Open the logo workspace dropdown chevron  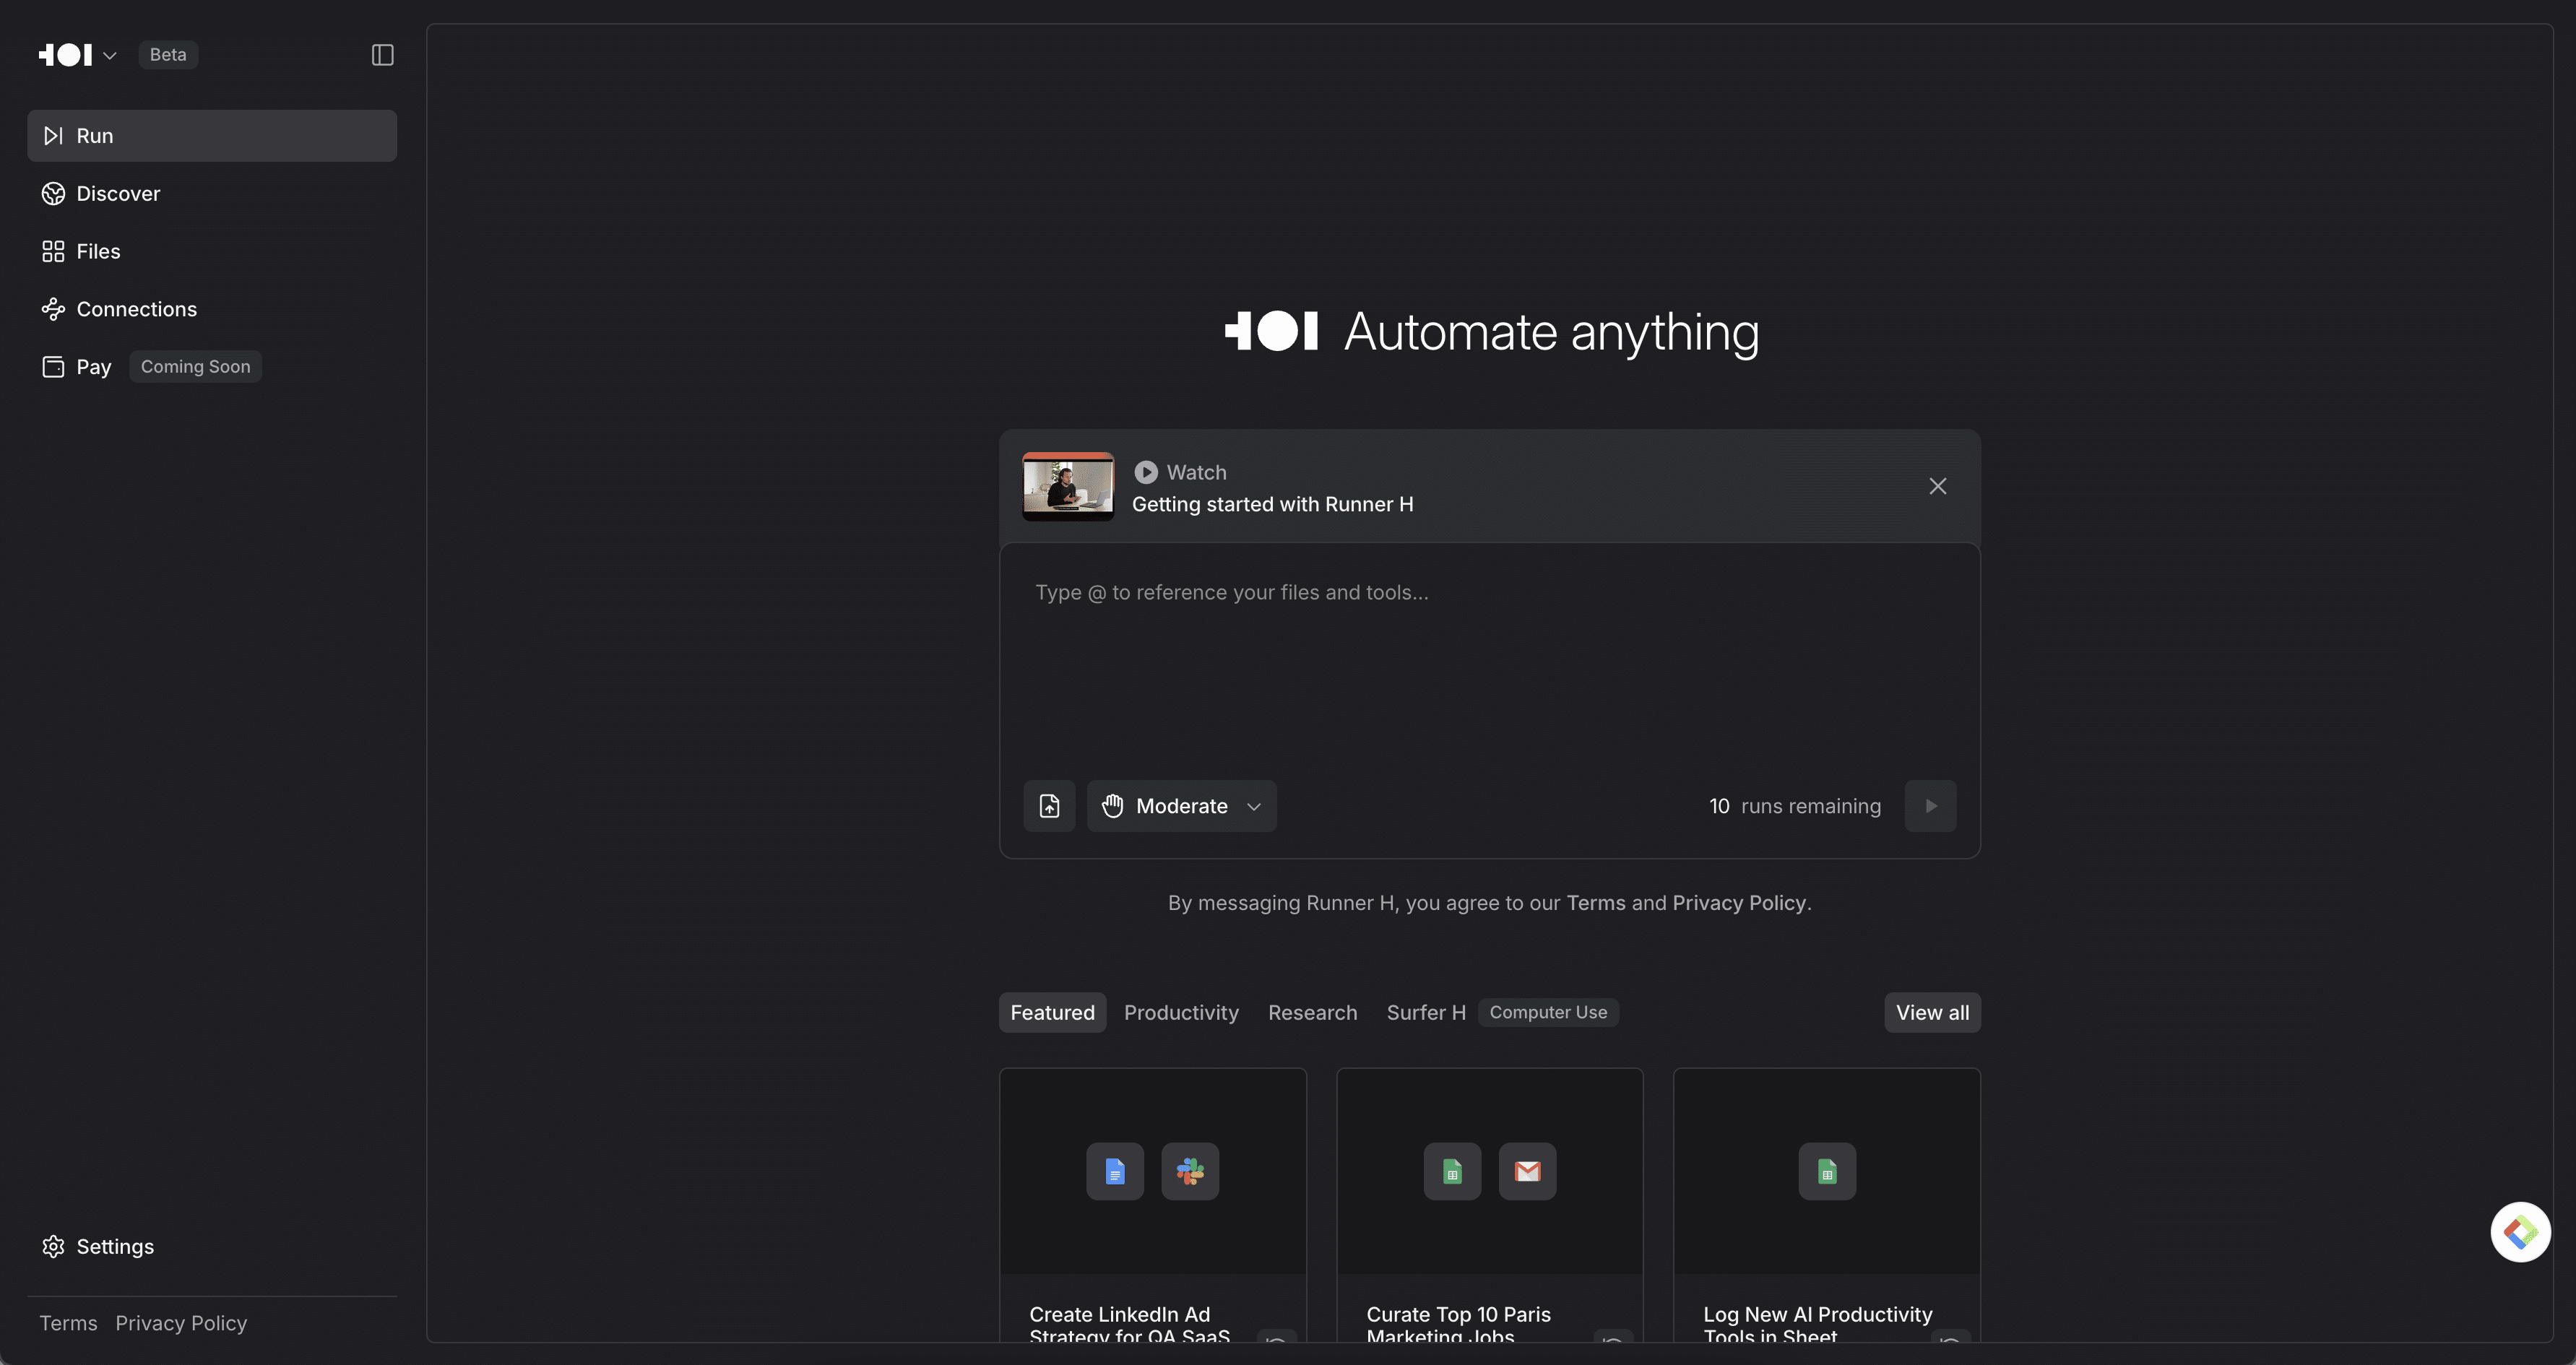coord(110,56)
